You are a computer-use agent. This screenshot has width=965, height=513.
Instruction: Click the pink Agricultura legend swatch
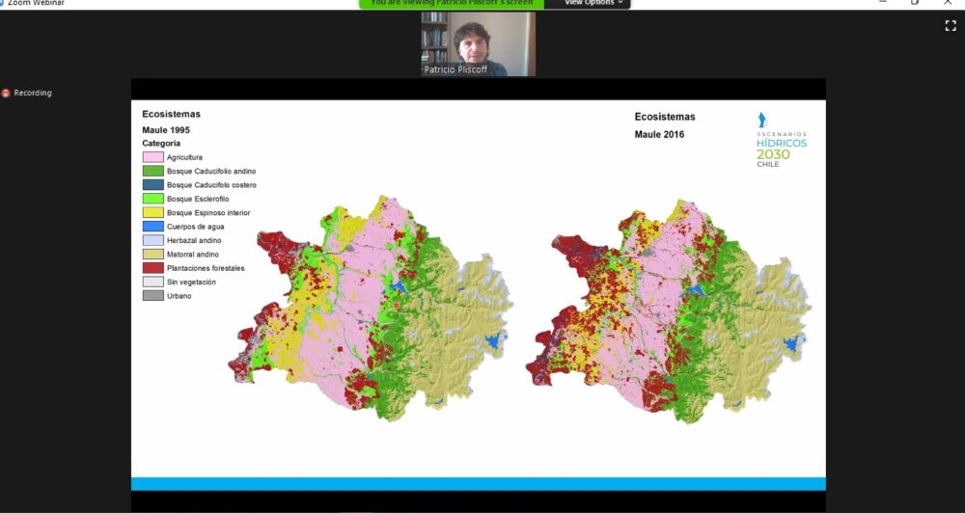pos(152,157)
